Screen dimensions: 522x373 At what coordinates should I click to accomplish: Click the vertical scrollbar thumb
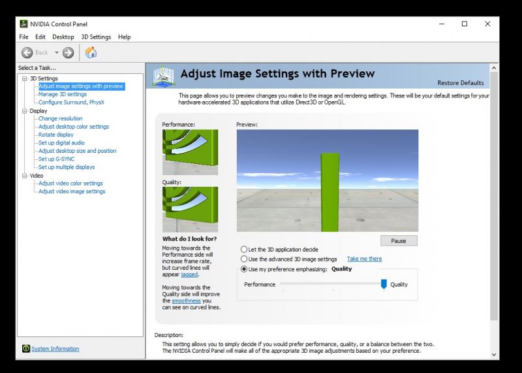(x=494, y=196)
